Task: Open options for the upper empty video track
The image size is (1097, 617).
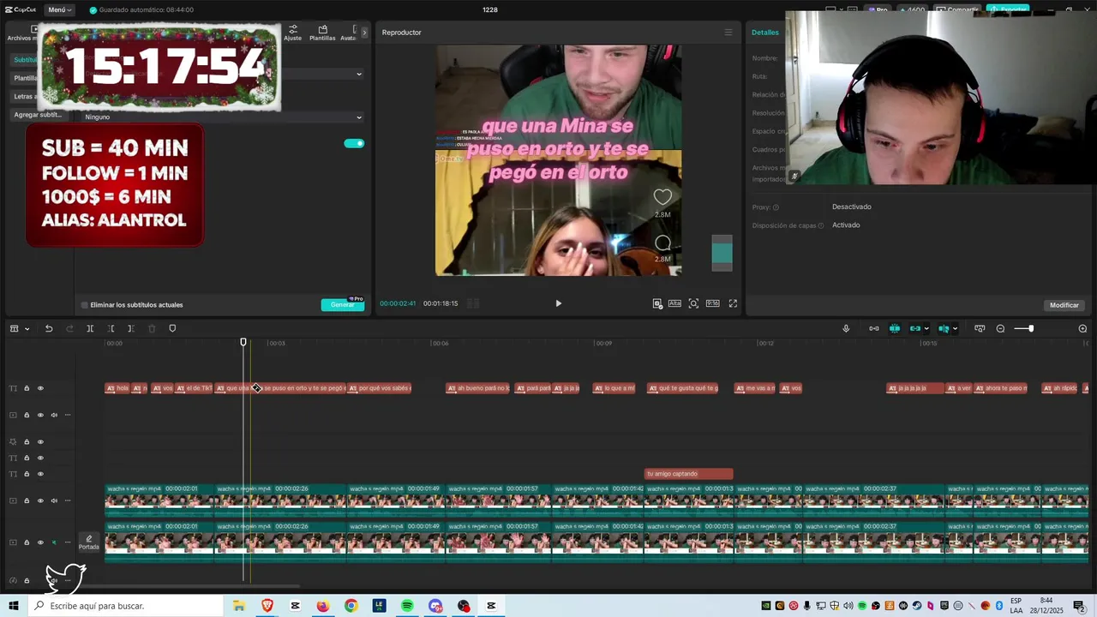Action: pyautogui.click(x=68, y=415)
